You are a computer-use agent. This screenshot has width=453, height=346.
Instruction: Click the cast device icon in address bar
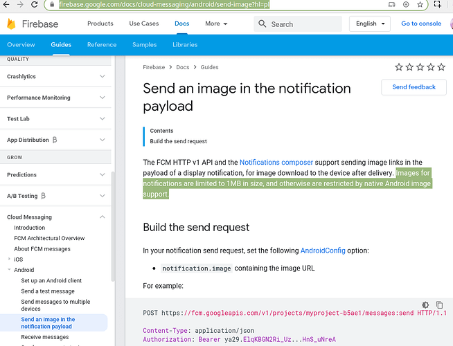tap(392, 4)
